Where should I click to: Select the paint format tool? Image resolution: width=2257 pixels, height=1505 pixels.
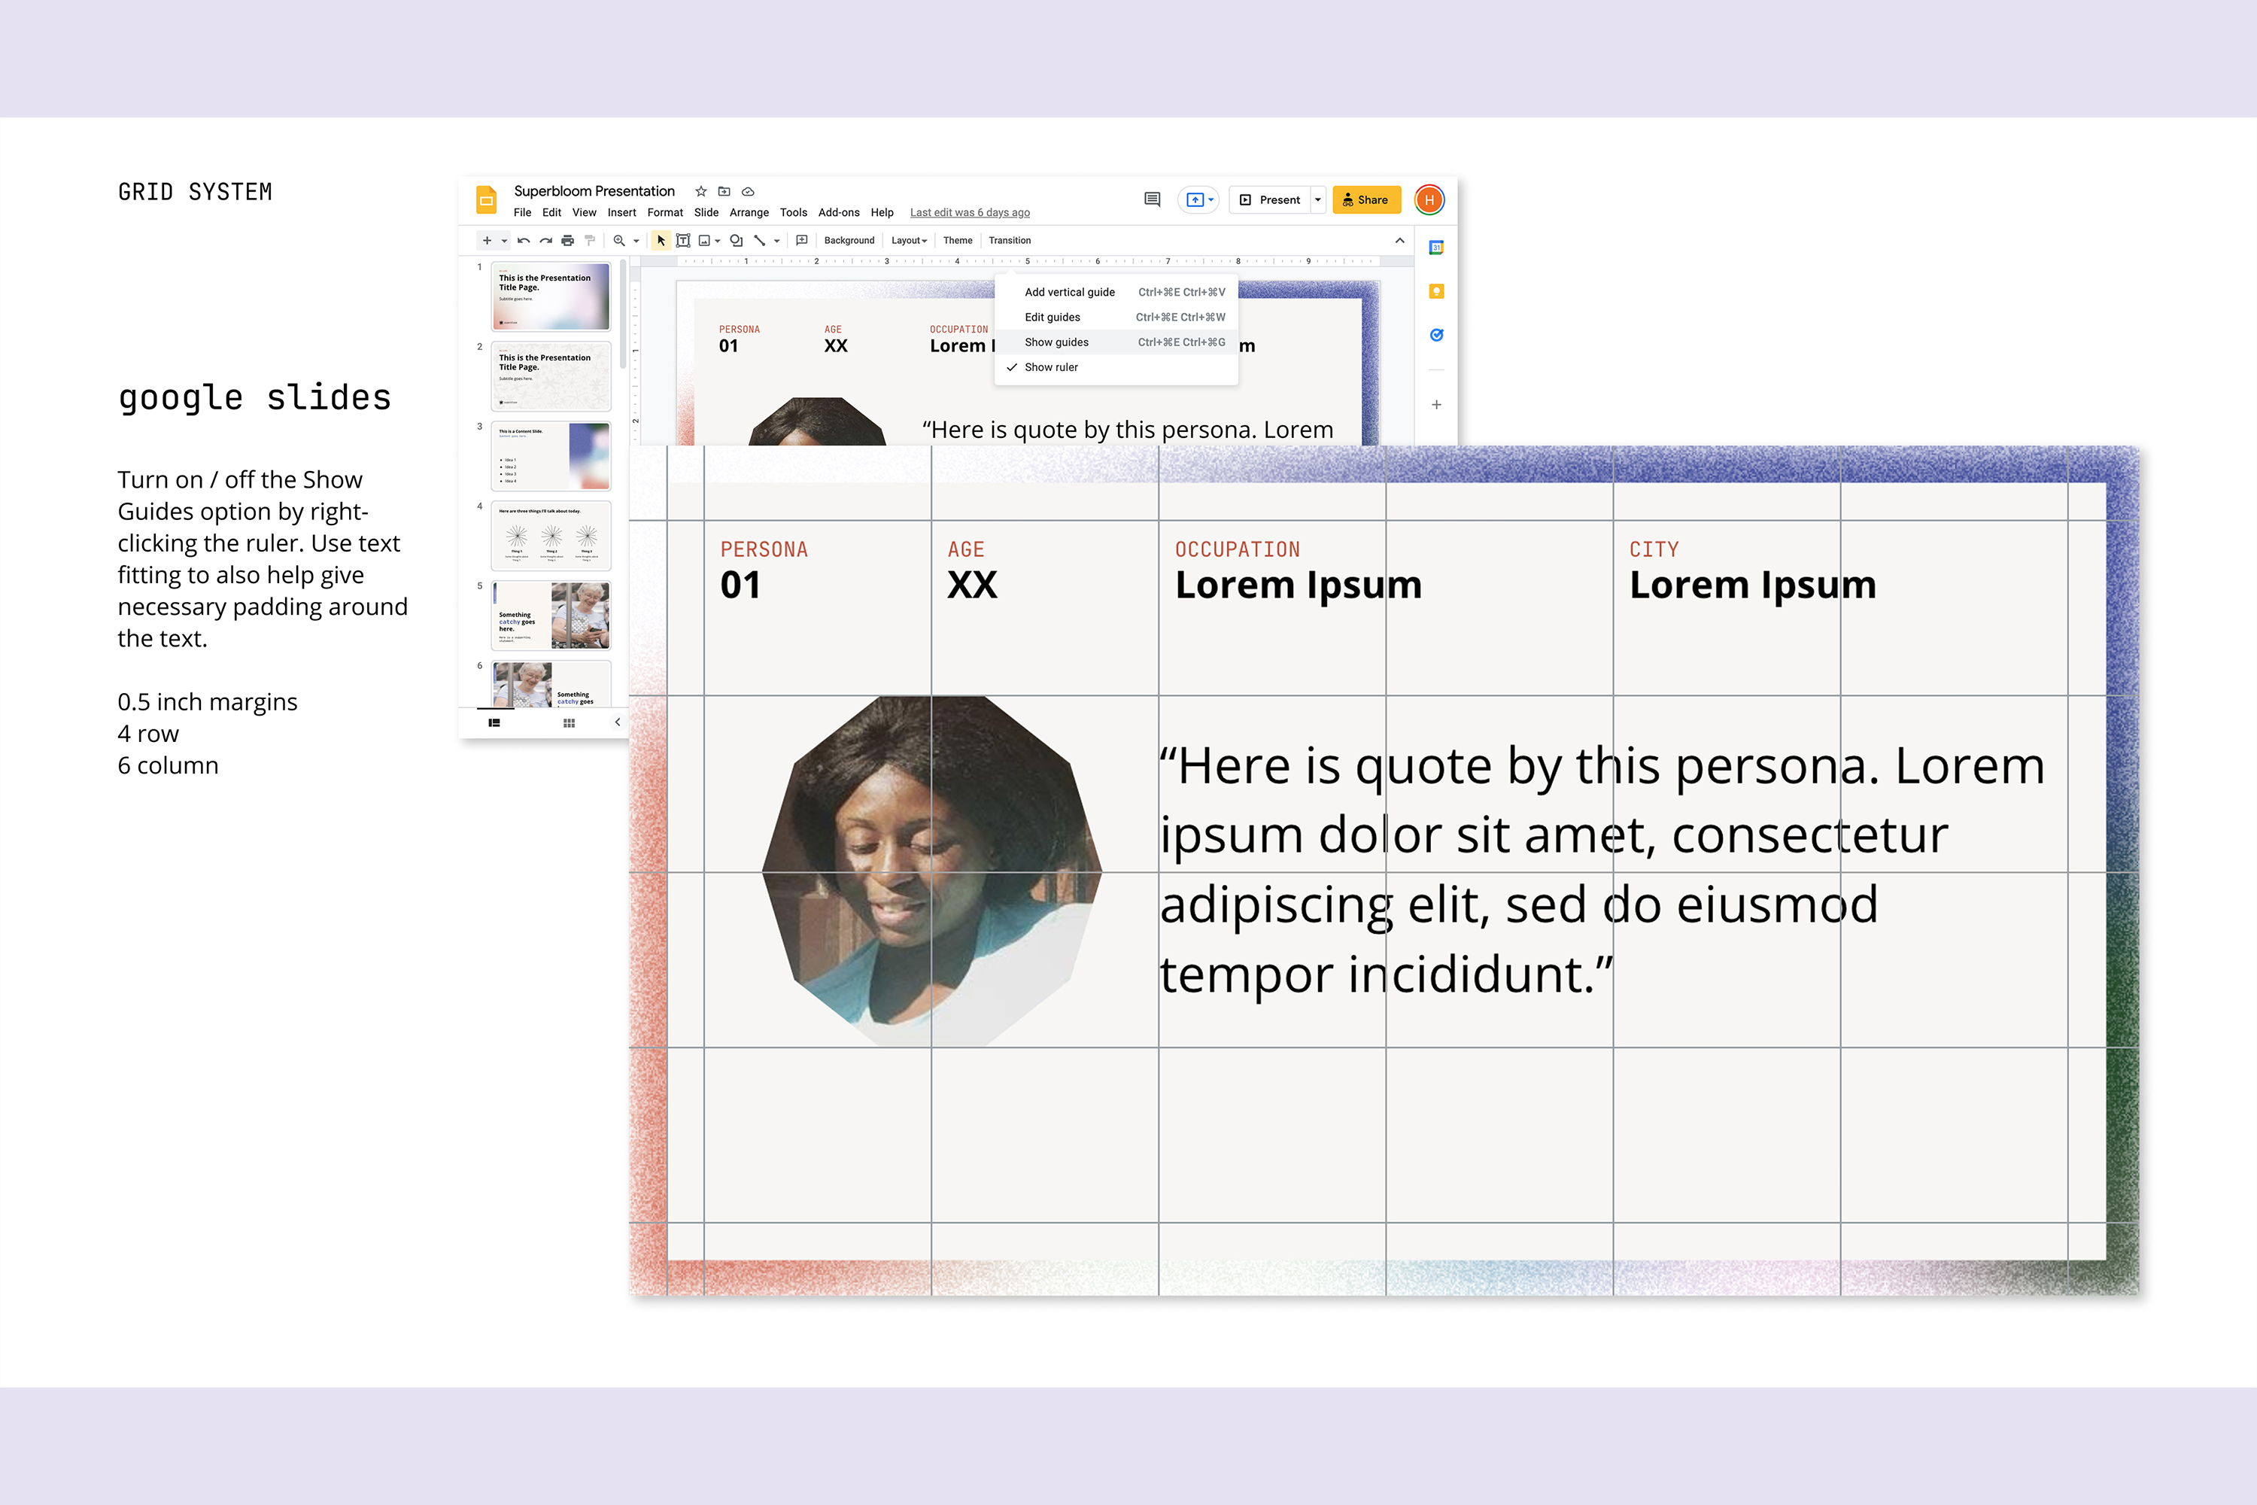[x=589, y=241]
